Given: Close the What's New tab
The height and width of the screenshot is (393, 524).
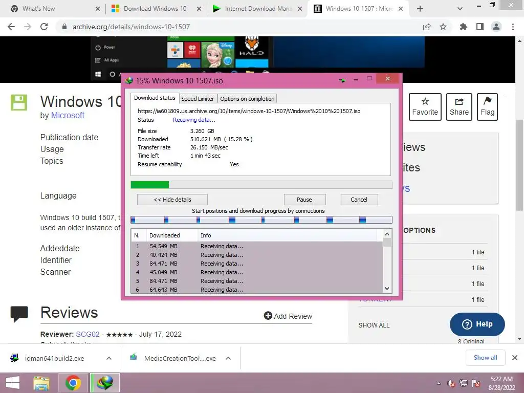Looking at the screenshot, I should (x=98, y=9).
